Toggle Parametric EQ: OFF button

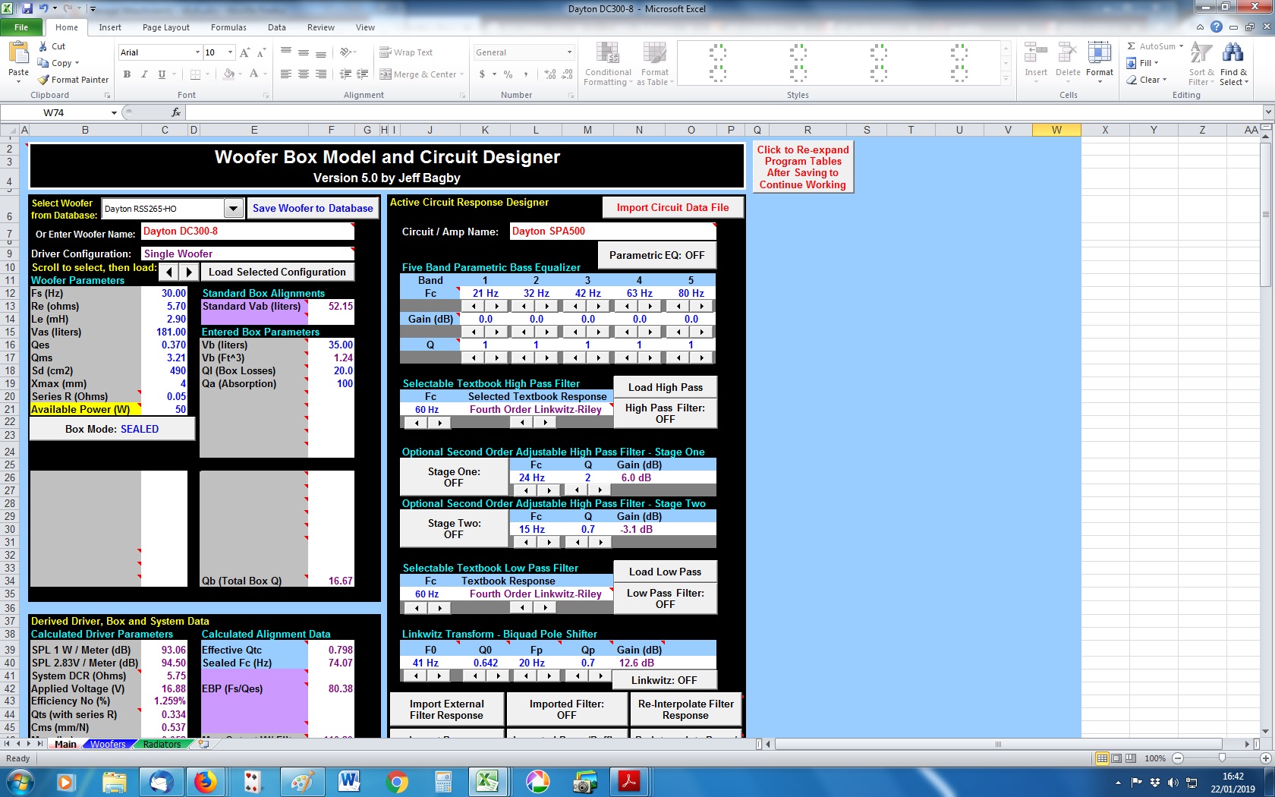coord(657,255)
